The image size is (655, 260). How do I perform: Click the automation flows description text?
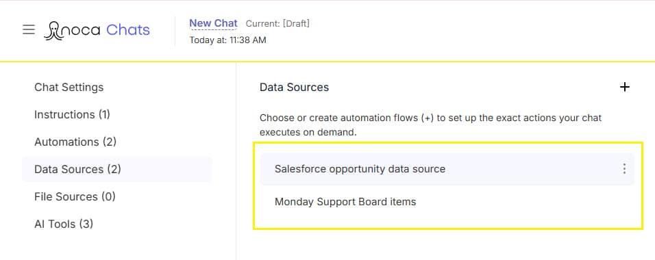click(430, 125)
